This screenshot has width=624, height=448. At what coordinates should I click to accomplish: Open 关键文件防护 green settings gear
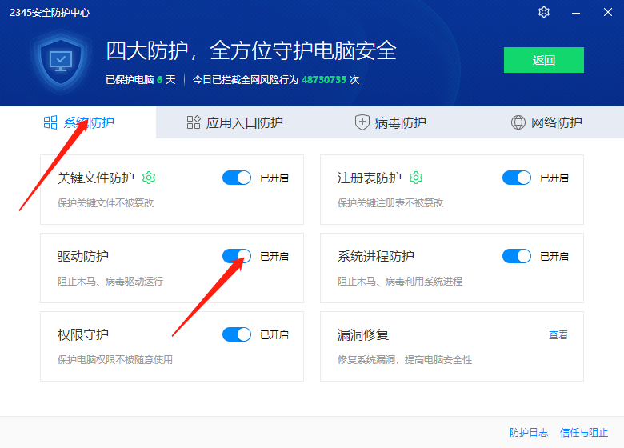149,178
